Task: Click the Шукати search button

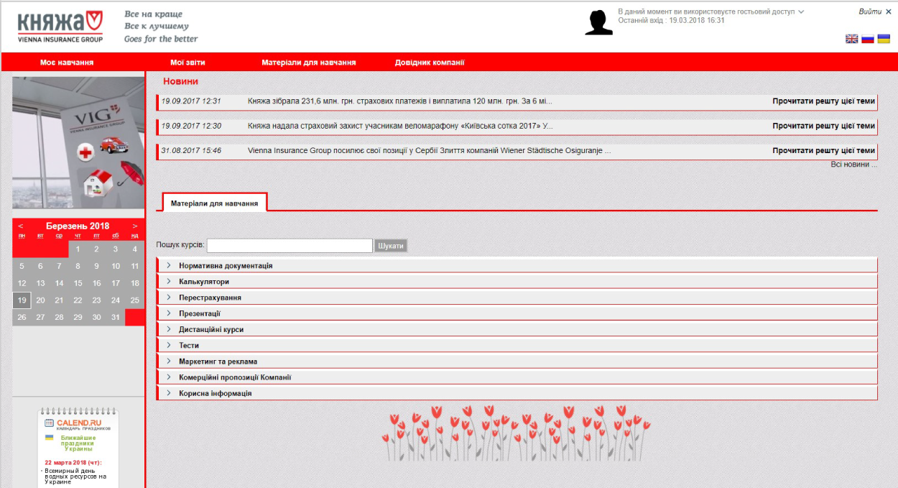Action: point(391,246)
